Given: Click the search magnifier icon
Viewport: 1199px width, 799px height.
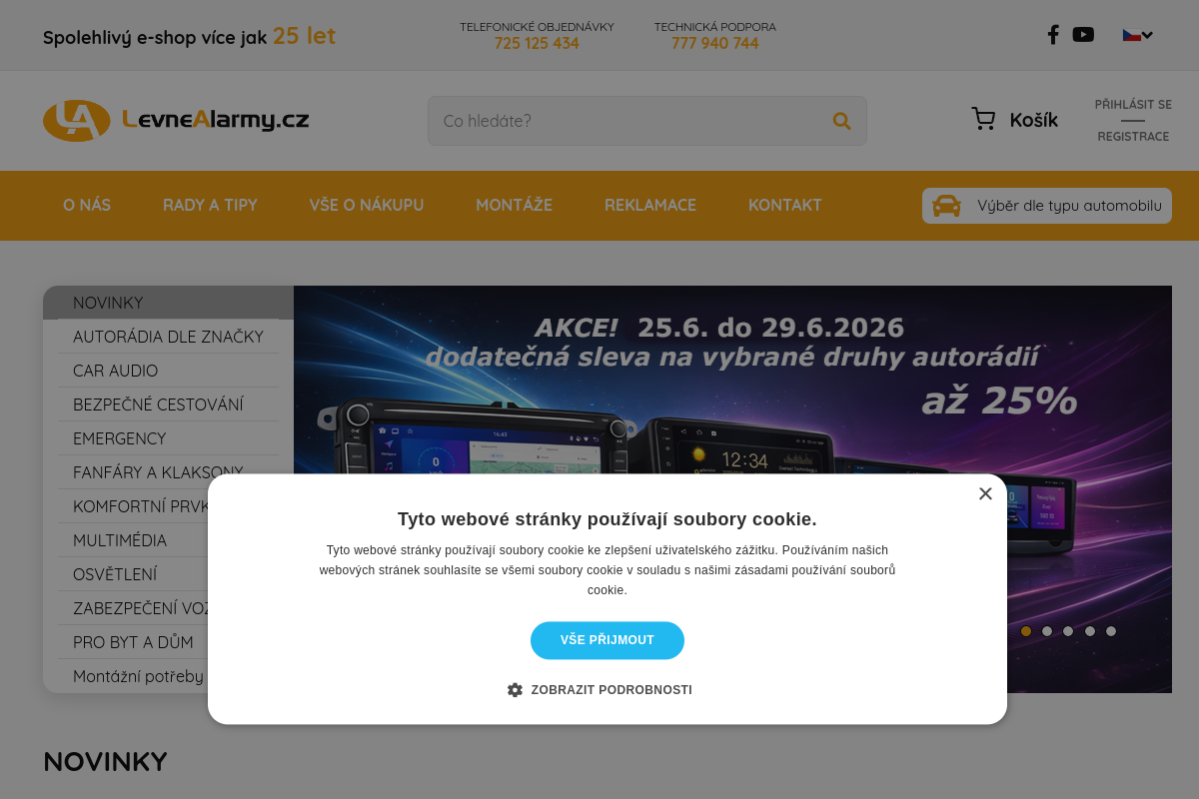Looking at the screenshot, I should point(841,121).
